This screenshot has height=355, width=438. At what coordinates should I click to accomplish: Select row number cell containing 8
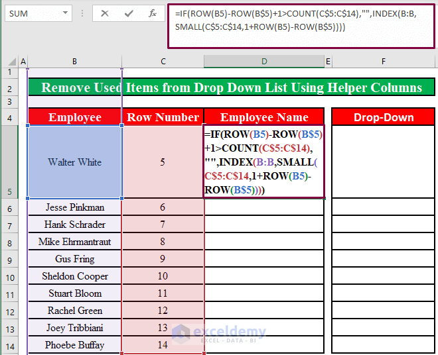coord(163,242)
